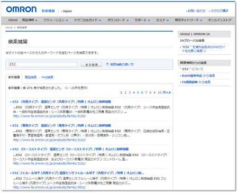This screenshot has height=193, width=238.
Task: Expand the サポート dropdown menu
Action: coord(142,20)
